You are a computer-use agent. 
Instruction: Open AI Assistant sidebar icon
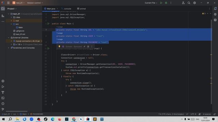215,14
